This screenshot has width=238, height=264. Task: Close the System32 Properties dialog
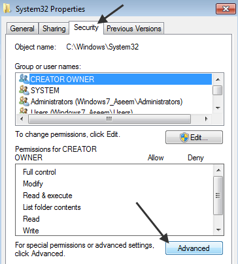click(226, 9)
